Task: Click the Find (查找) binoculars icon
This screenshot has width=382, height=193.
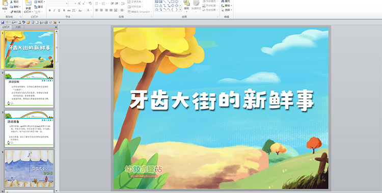Action: pos(223,1)
